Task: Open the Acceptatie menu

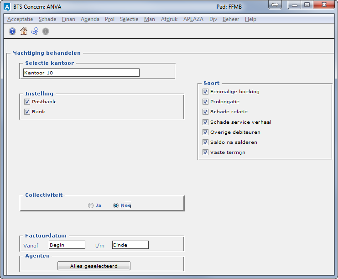Action: (20, 19)
